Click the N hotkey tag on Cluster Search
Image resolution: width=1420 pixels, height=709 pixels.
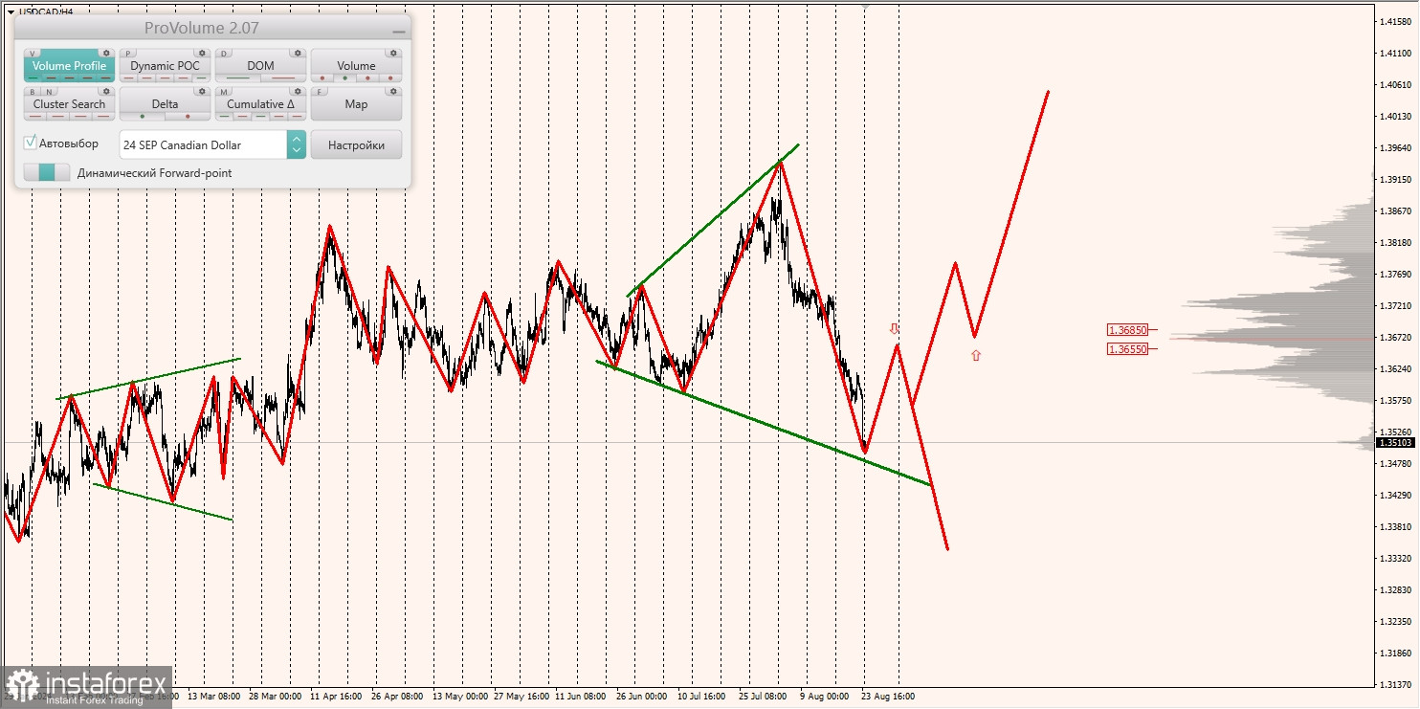point(49,92)
